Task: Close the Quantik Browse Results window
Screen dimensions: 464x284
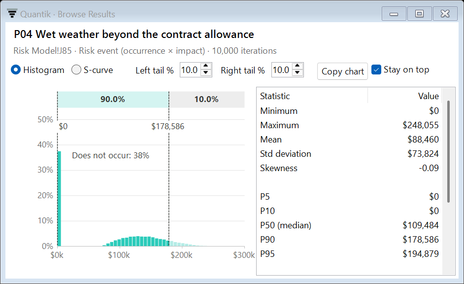Action: click(445, 14)
